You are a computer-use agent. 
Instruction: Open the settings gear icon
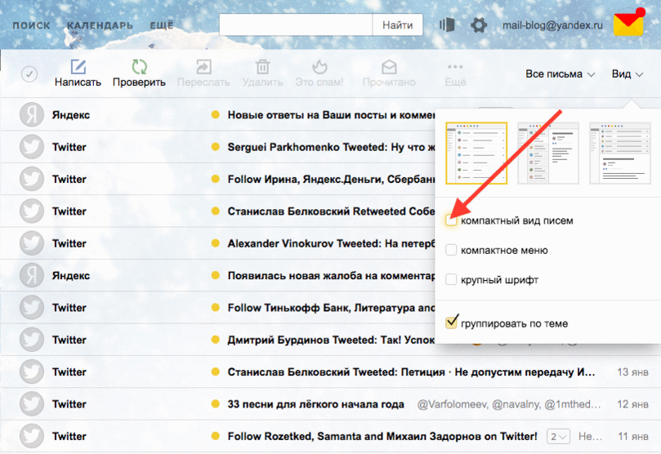(x=479, y=25)
